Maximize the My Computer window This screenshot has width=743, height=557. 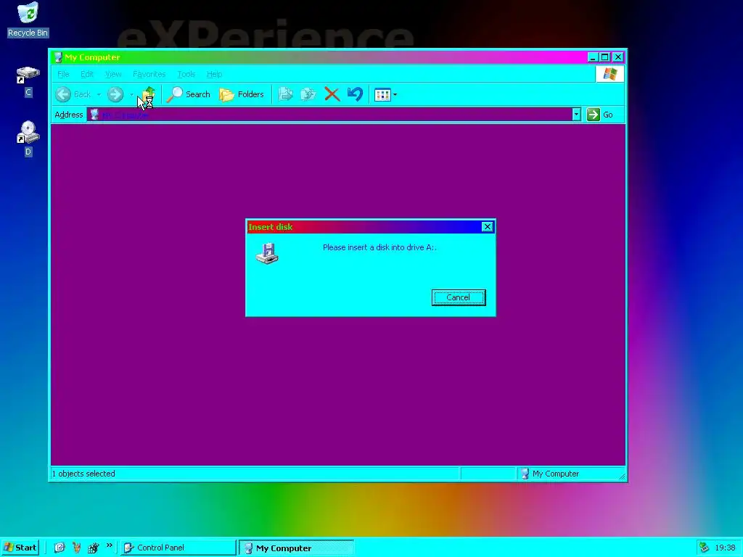[605, 57]
